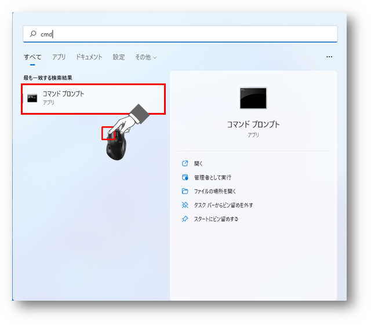Viewport: 371px width, 325px height.
Task: Click スタートにピン留めする
Action: click(x=216, y=219)
